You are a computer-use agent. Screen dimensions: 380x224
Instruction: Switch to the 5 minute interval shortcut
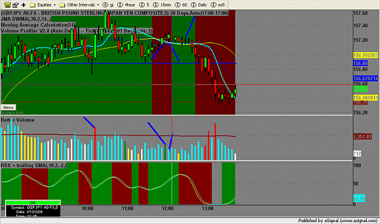145,5
